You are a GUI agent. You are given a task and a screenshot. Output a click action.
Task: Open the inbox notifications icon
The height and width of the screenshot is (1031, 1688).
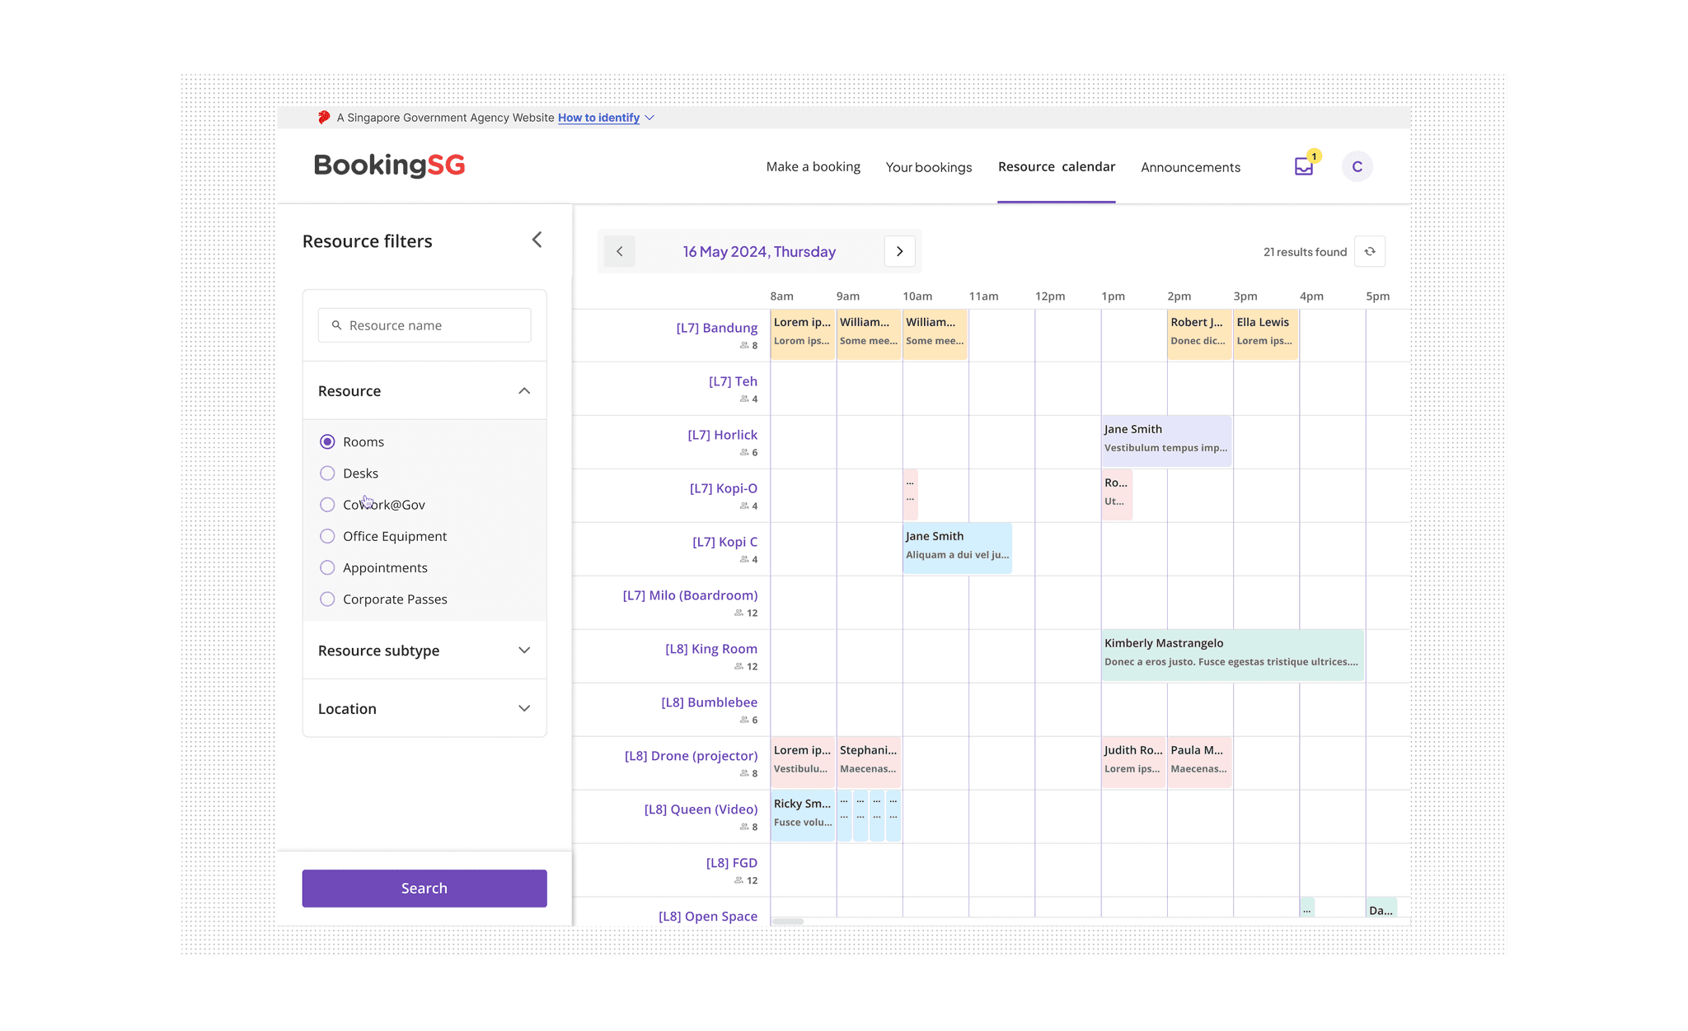[x=1303, y=166]
